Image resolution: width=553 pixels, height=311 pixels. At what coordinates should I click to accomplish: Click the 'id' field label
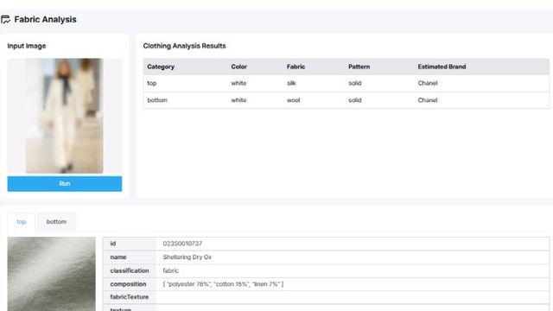tap(113, 244)
